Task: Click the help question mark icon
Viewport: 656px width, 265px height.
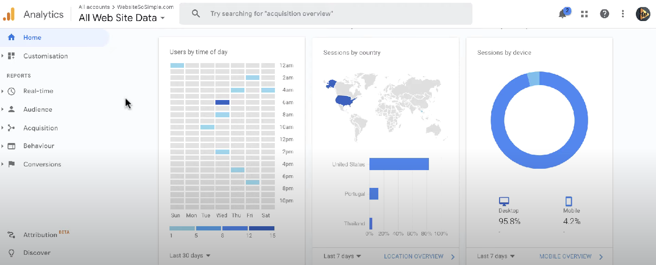Action: [604, 14]
